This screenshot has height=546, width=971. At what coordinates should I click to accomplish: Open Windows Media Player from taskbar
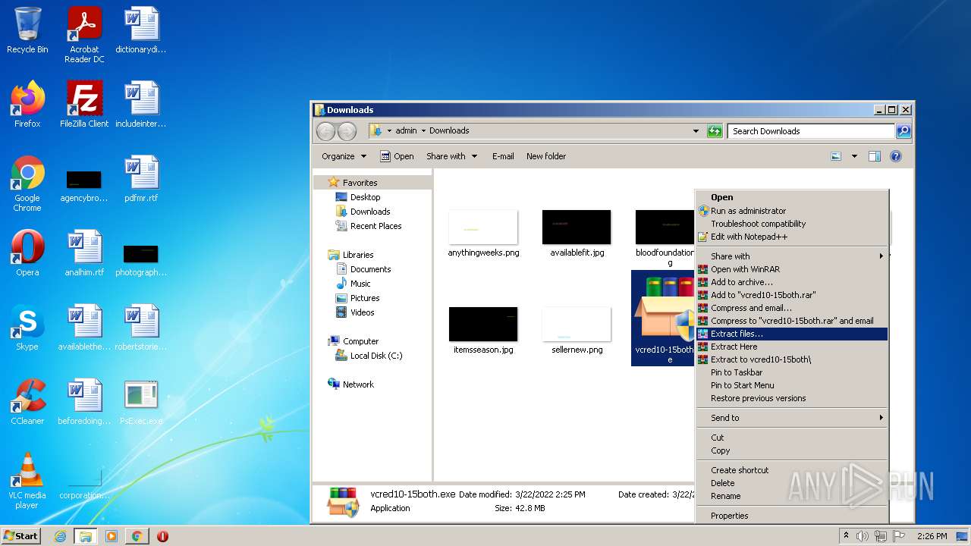pyautogui.click(x=112, y=536)
